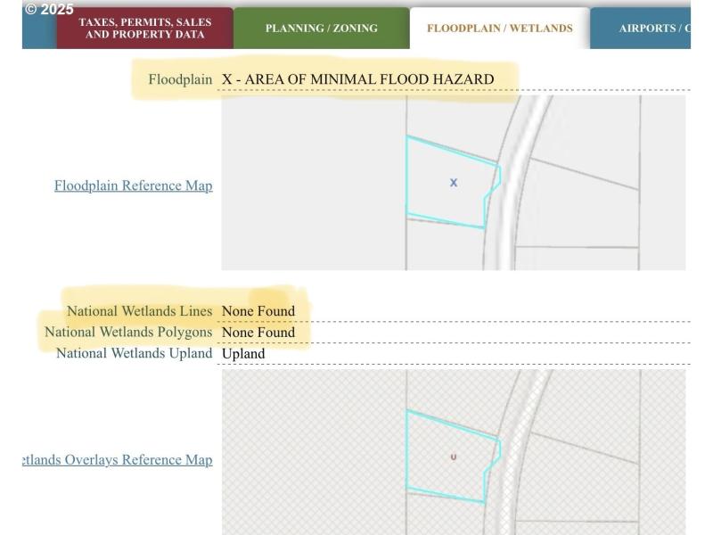Viewport: 713px width, 535px height.
Task: Click 'None Found' beside National Wetlands Lines
Action: [x=258, y=311]
